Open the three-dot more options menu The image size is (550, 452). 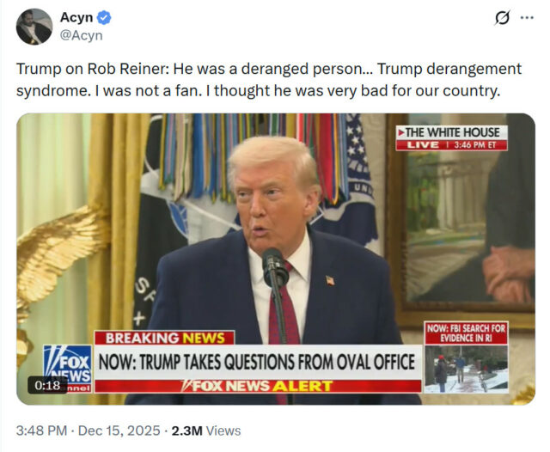tap(527, 17)
